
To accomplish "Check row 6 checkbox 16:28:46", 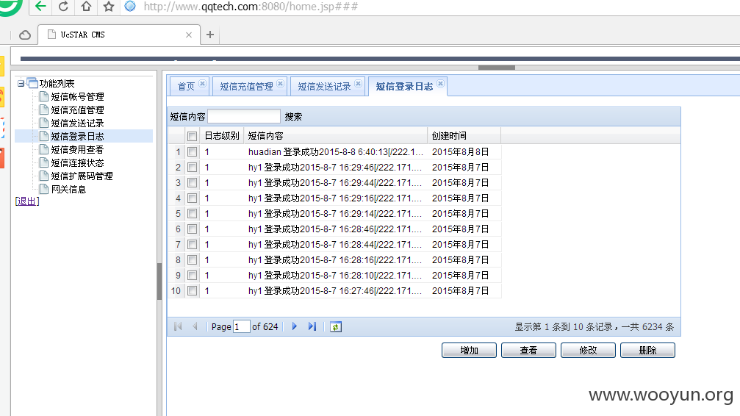I will pos(192,229).
